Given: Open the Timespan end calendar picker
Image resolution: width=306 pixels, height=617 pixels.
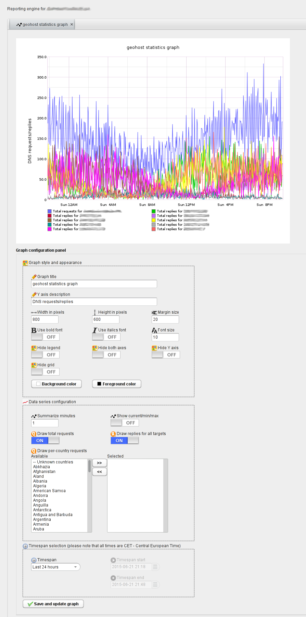Looking at the screenshot, I should tap(155, 585).
